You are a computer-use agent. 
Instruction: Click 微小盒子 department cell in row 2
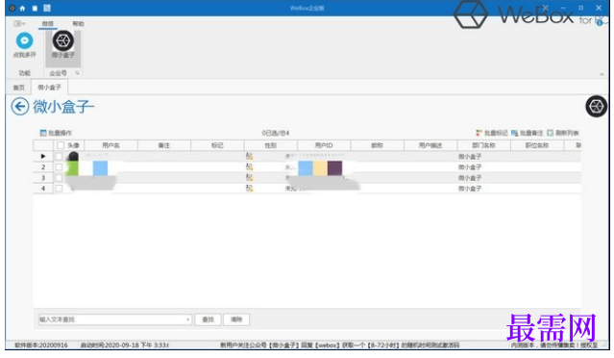(x=470, y=167)
